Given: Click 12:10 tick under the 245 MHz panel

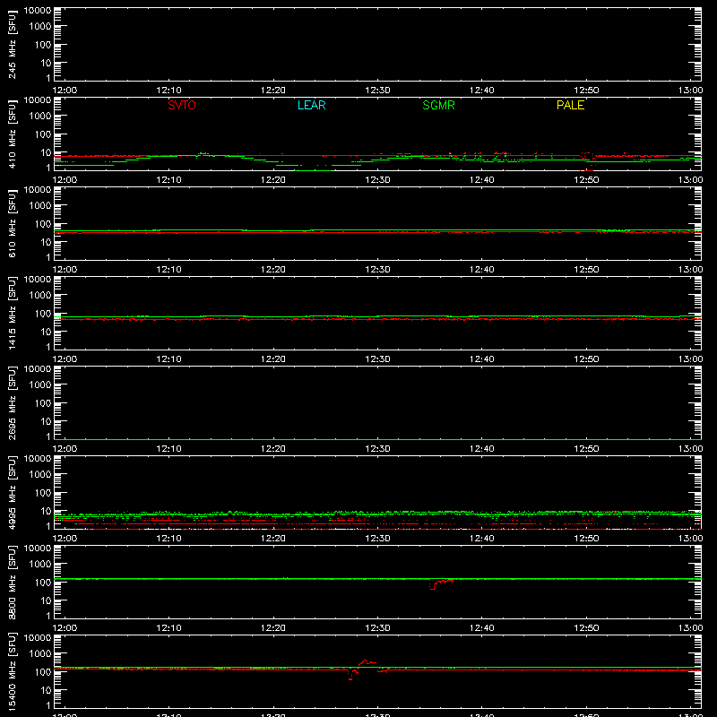Looking at the screenshot, I should coord(168,91).
